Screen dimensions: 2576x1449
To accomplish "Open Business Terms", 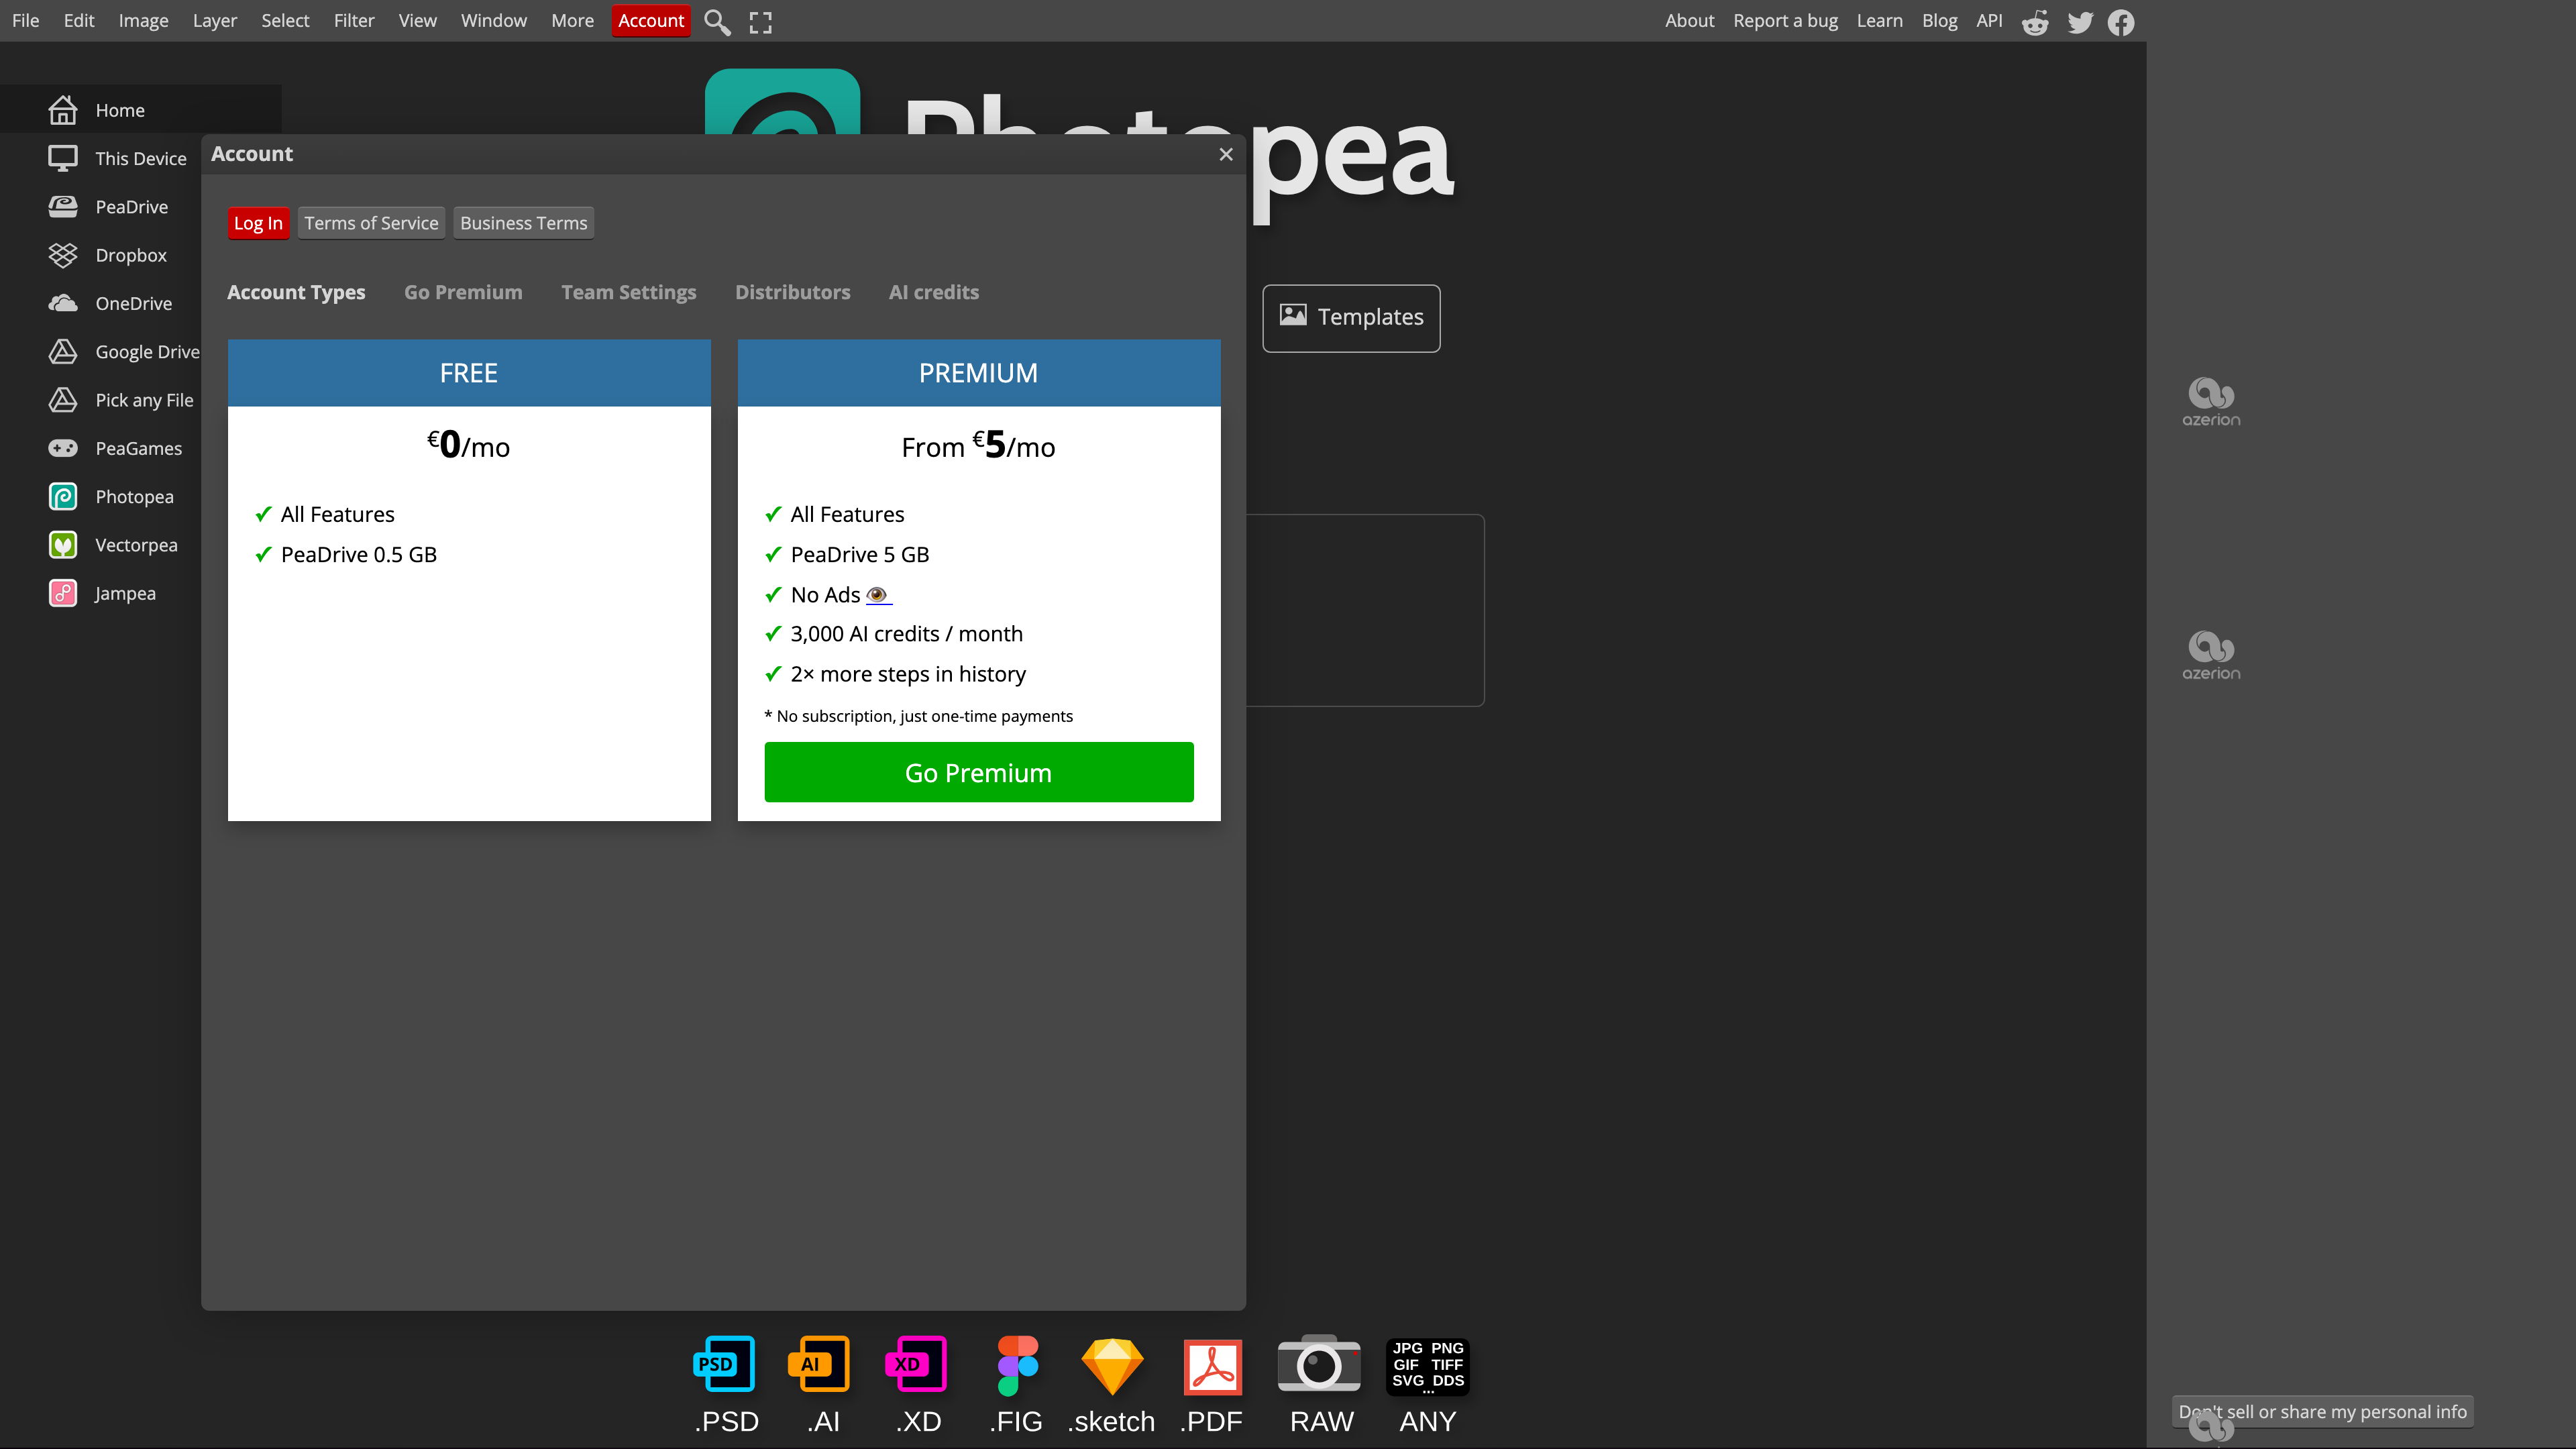I will (x=524, y=223).
